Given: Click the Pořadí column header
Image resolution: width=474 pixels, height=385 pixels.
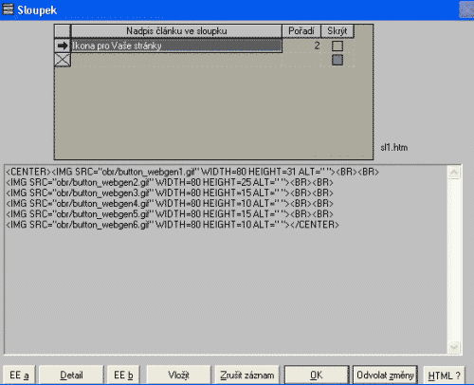Looking at the screenshot, I should coord(301,31).
